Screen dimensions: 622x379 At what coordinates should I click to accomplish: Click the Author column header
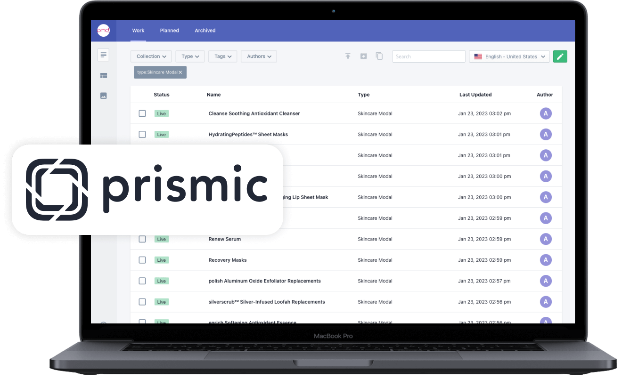(545, 95)
